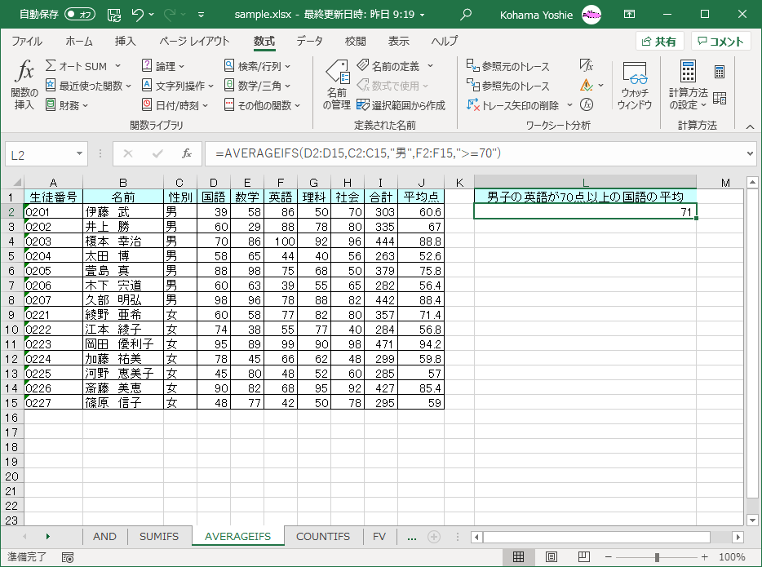The width and height of the screenshot is (762, 567).
Task: Click the zoom slider handle
Action: point(657,557)
